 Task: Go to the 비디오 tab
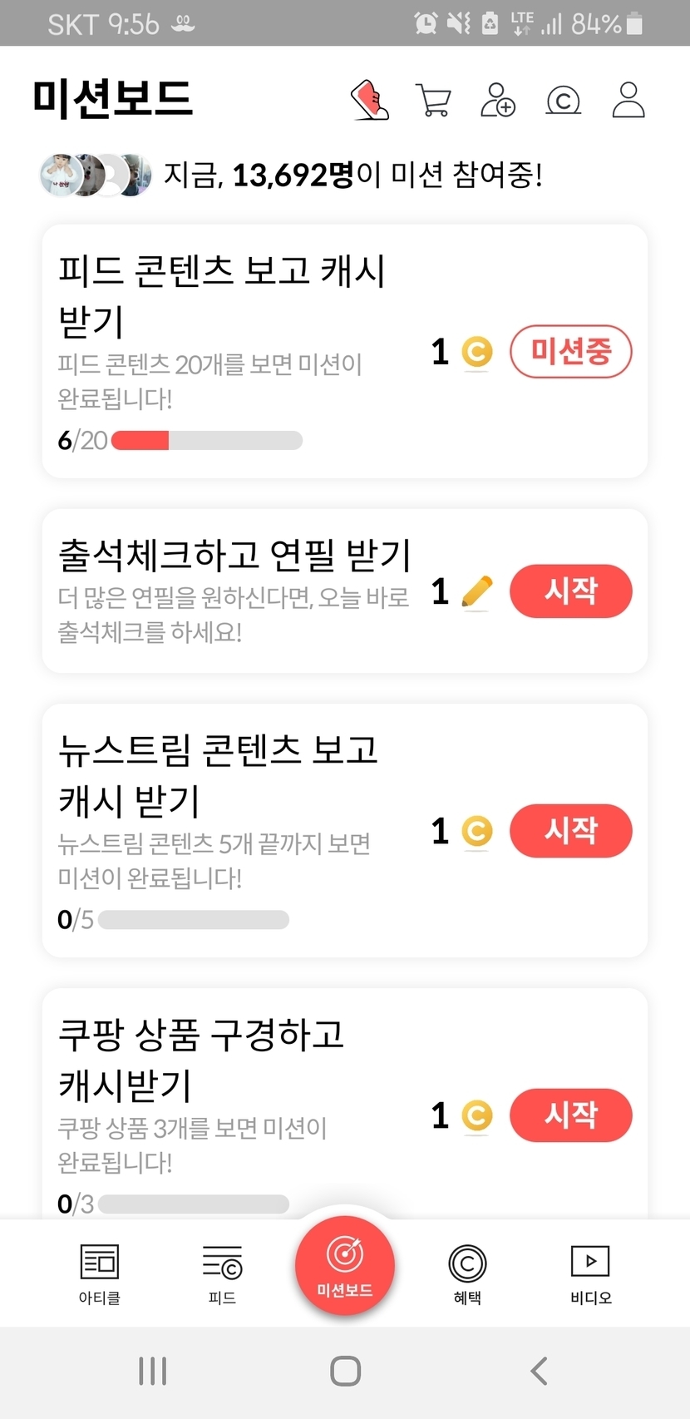(590, 1273)
